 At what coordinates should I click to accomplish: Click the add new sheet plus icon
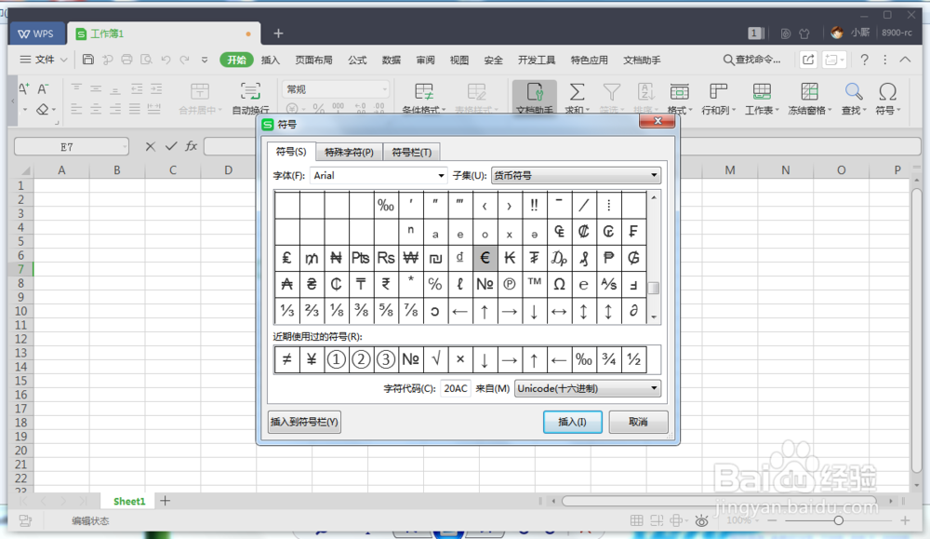click(x=165, y=501)
